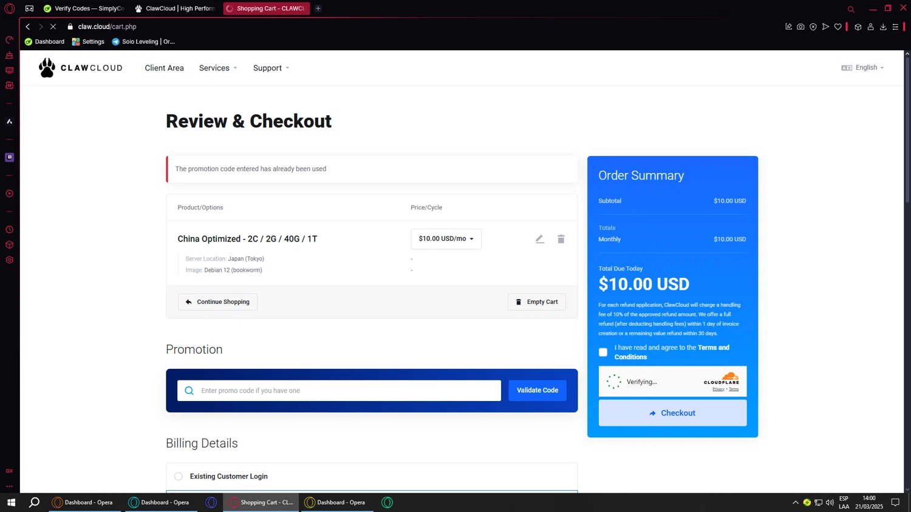Open GX Control speedometer icon in sidebar

pos(9,40)
